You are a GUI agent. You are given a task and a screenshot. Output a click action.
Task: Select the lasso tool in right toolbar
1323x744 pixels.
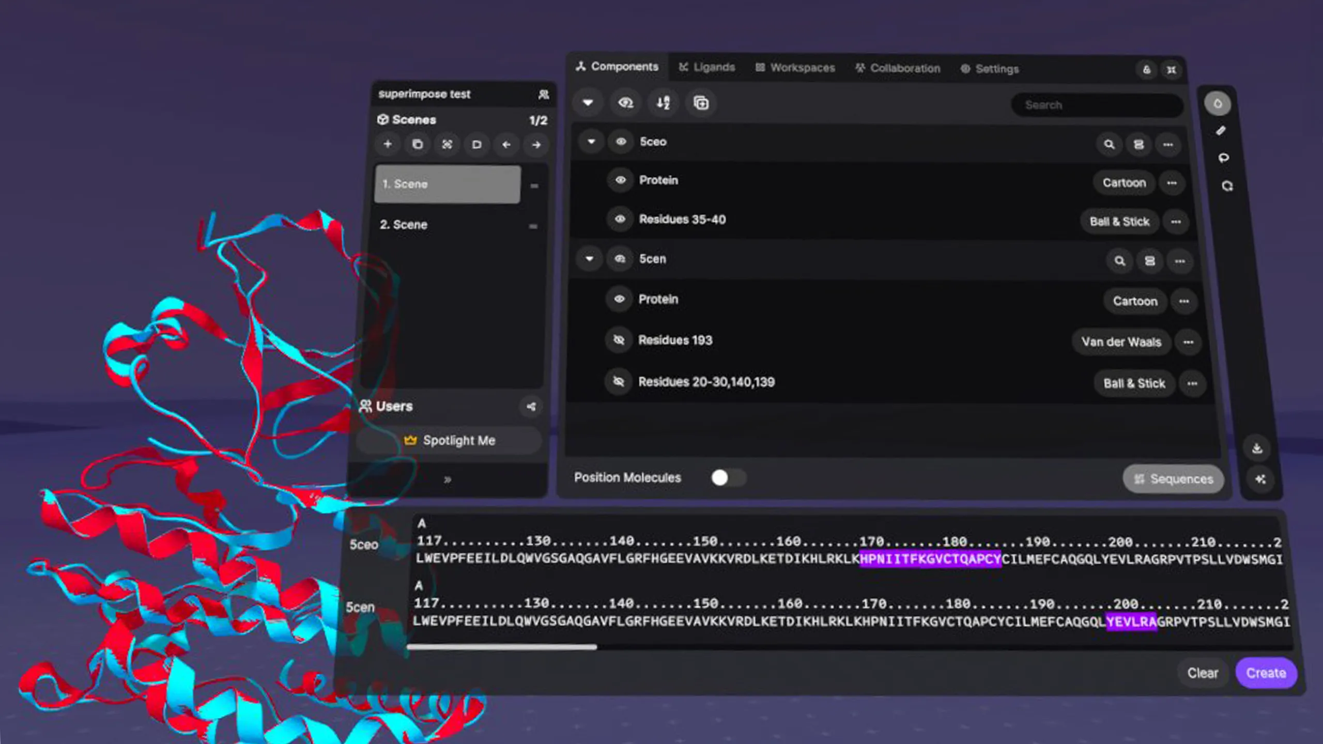pos(1223,158)
